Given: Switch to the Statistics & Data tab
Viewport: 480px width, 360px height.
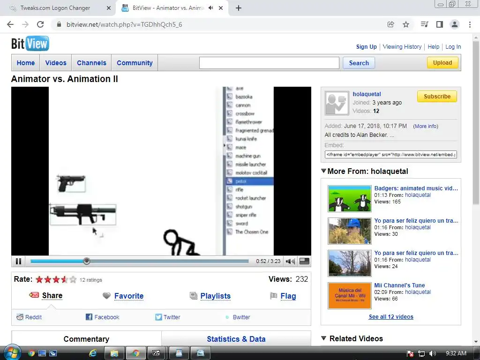Looking at the screenshot, I should (x=236, y=339).
